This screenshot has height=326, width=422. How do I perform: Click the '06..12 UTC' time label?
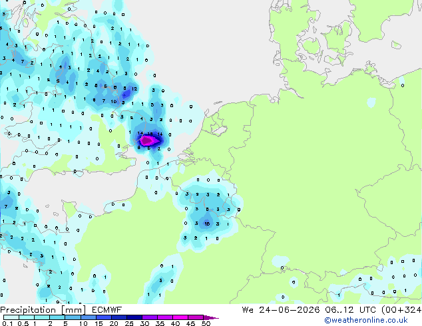pyautogui.click(x=350, y=310)
